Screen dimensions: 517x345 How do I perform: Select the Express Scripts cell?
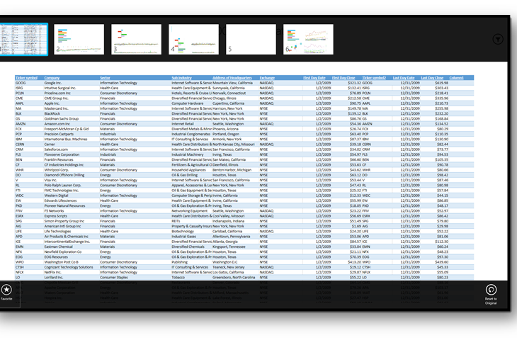coord(56,215)
